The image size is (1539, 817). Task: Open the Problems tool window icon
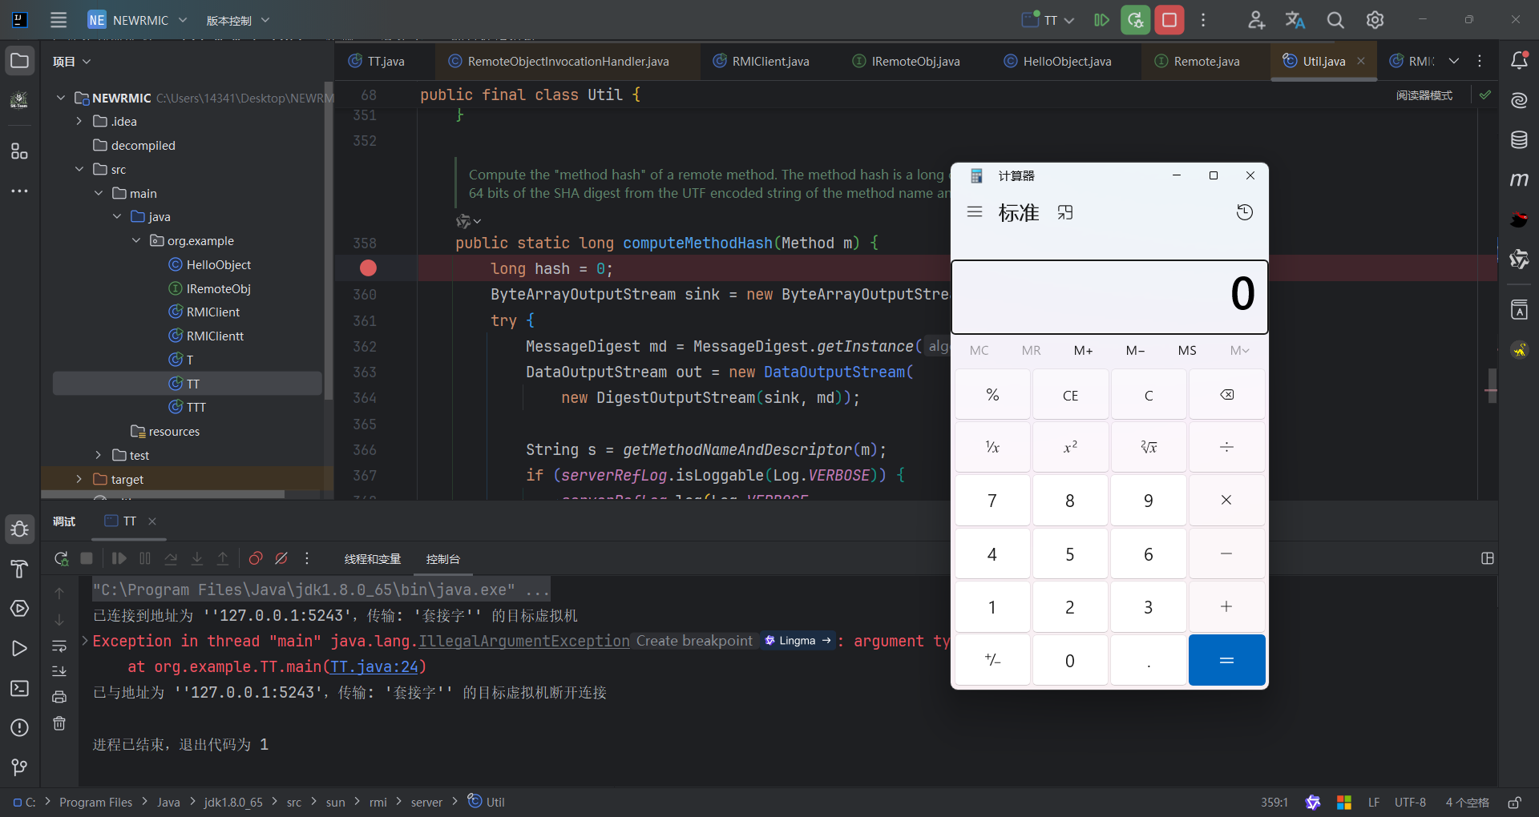(19, 727)
